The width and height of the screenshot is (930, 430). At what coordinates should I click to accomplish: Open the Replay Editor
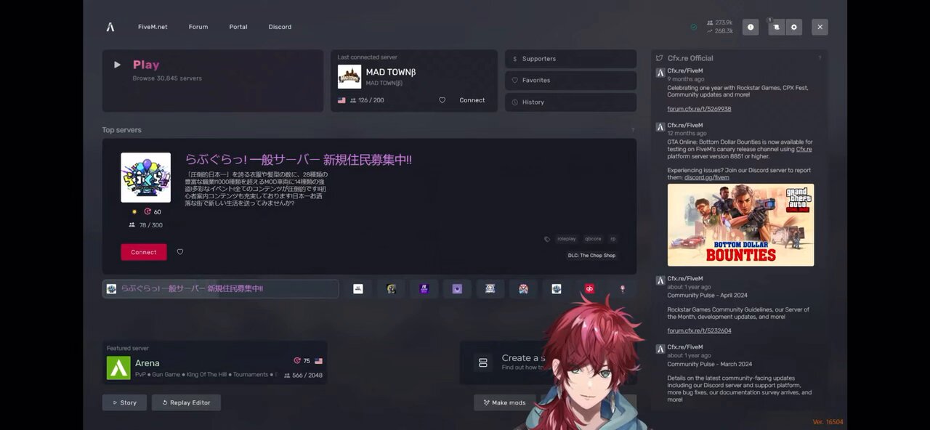(x=186, y=402)
